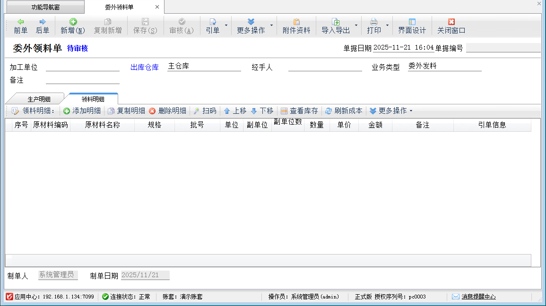
Task: Open the 消息提醒中心 link
Action: tap(478, 297)
